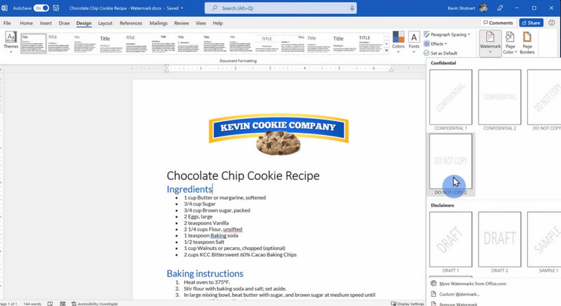Click the Comments button
This screenshot has width=561, height=306.
498,23
